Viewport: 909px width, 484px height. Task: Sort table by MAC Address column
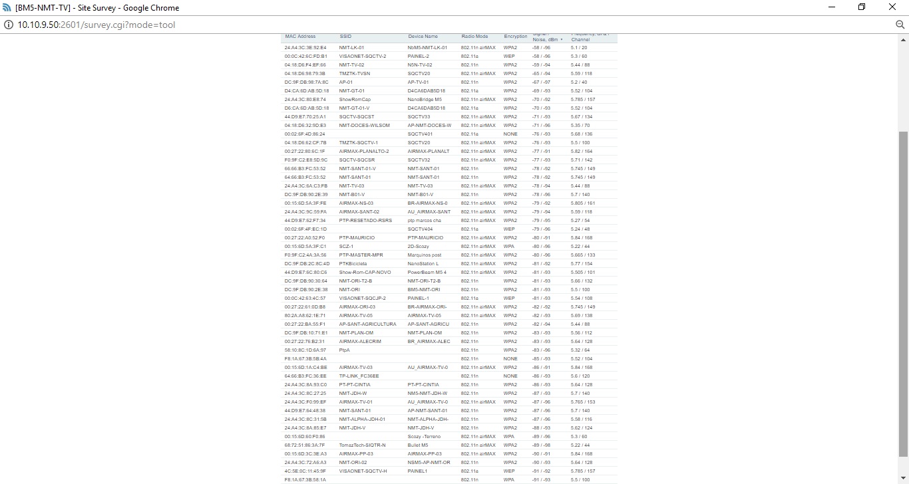(x=300, y=37)
